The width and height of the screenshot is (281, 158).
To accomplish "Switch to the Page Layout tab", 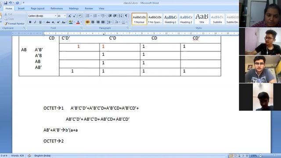I will [38, 8].
